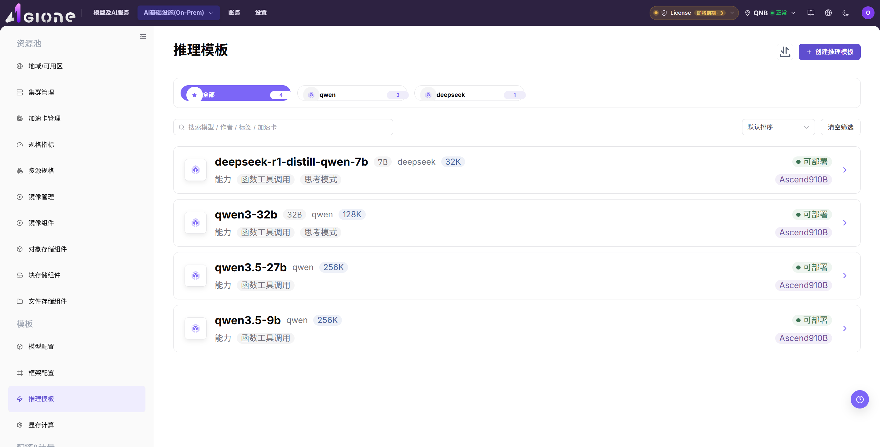Click Ascend910B tag on qwen3.5-27b
880x447 pixels.
coord(804,285)
